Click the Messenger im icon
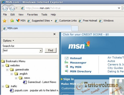 66,62
